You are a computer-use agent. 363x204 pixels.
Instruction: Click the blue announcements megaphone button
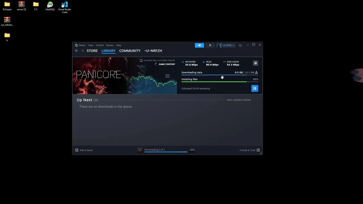(x=199, y=45)
